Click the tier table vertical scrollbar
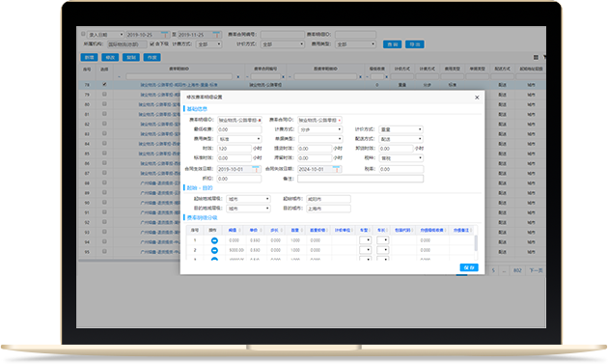The image size is (608, 364). (476, 243)
